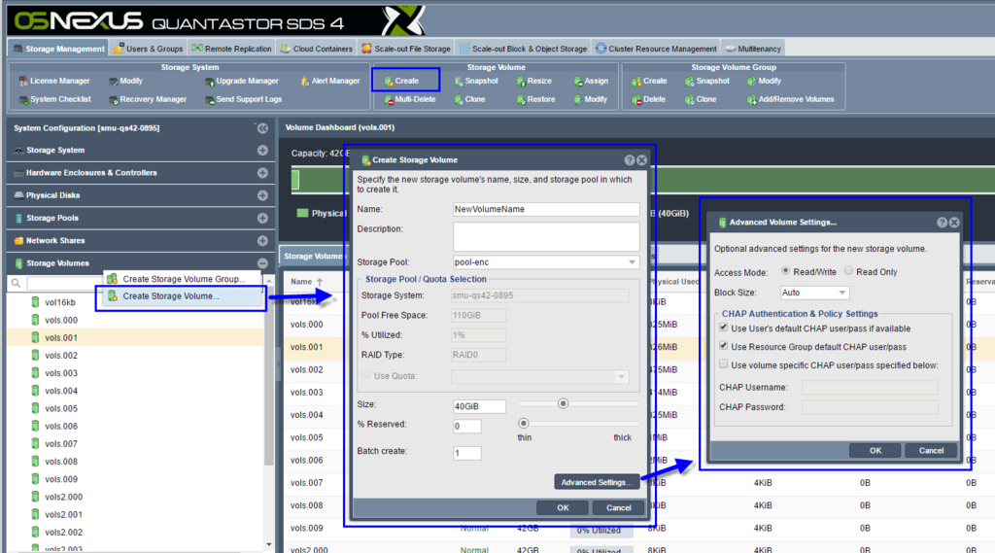Choose Create Storage Volume Group menu item
Screen dimensions: 995x553
[x=184, y=279]
